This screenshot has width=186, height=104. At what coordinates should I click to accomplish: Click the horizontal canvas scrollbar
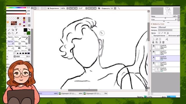[83, 90]
